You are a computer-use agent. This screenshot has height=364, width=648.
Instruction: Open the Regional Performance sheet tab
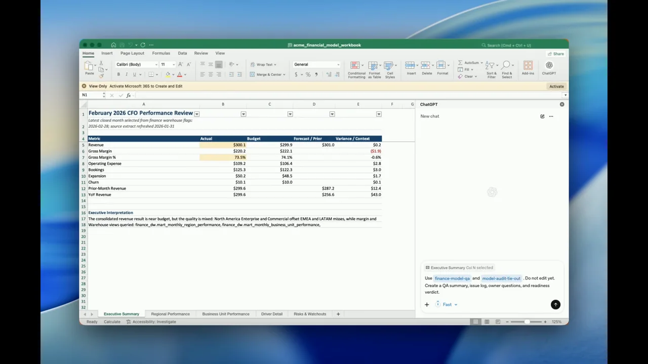170,314
